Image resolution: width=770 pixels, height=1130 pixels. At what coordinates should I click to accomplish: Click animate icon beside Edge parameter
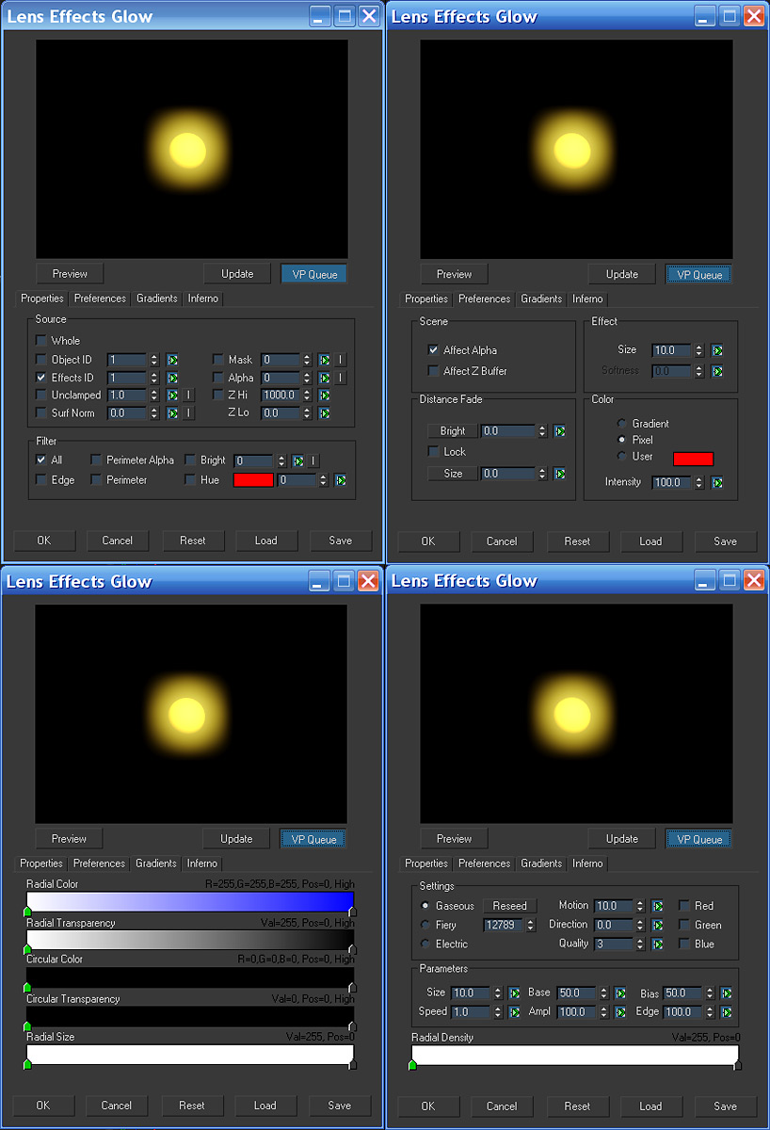[x=727, y=1012]
